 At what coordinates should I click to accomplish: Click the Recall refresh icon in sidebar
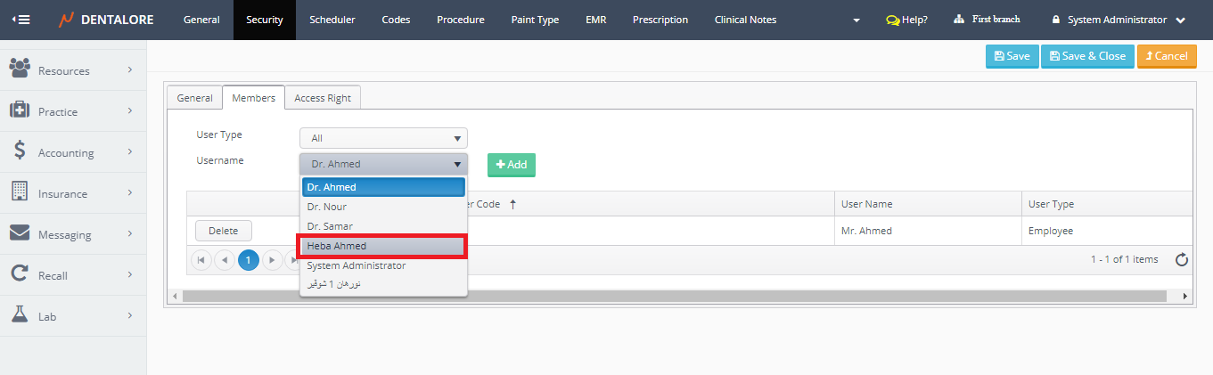(20, 274)
